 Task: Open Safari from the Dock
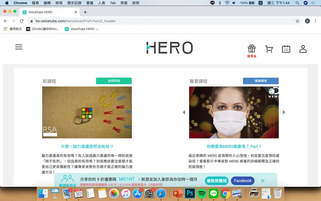pos(161,193)
